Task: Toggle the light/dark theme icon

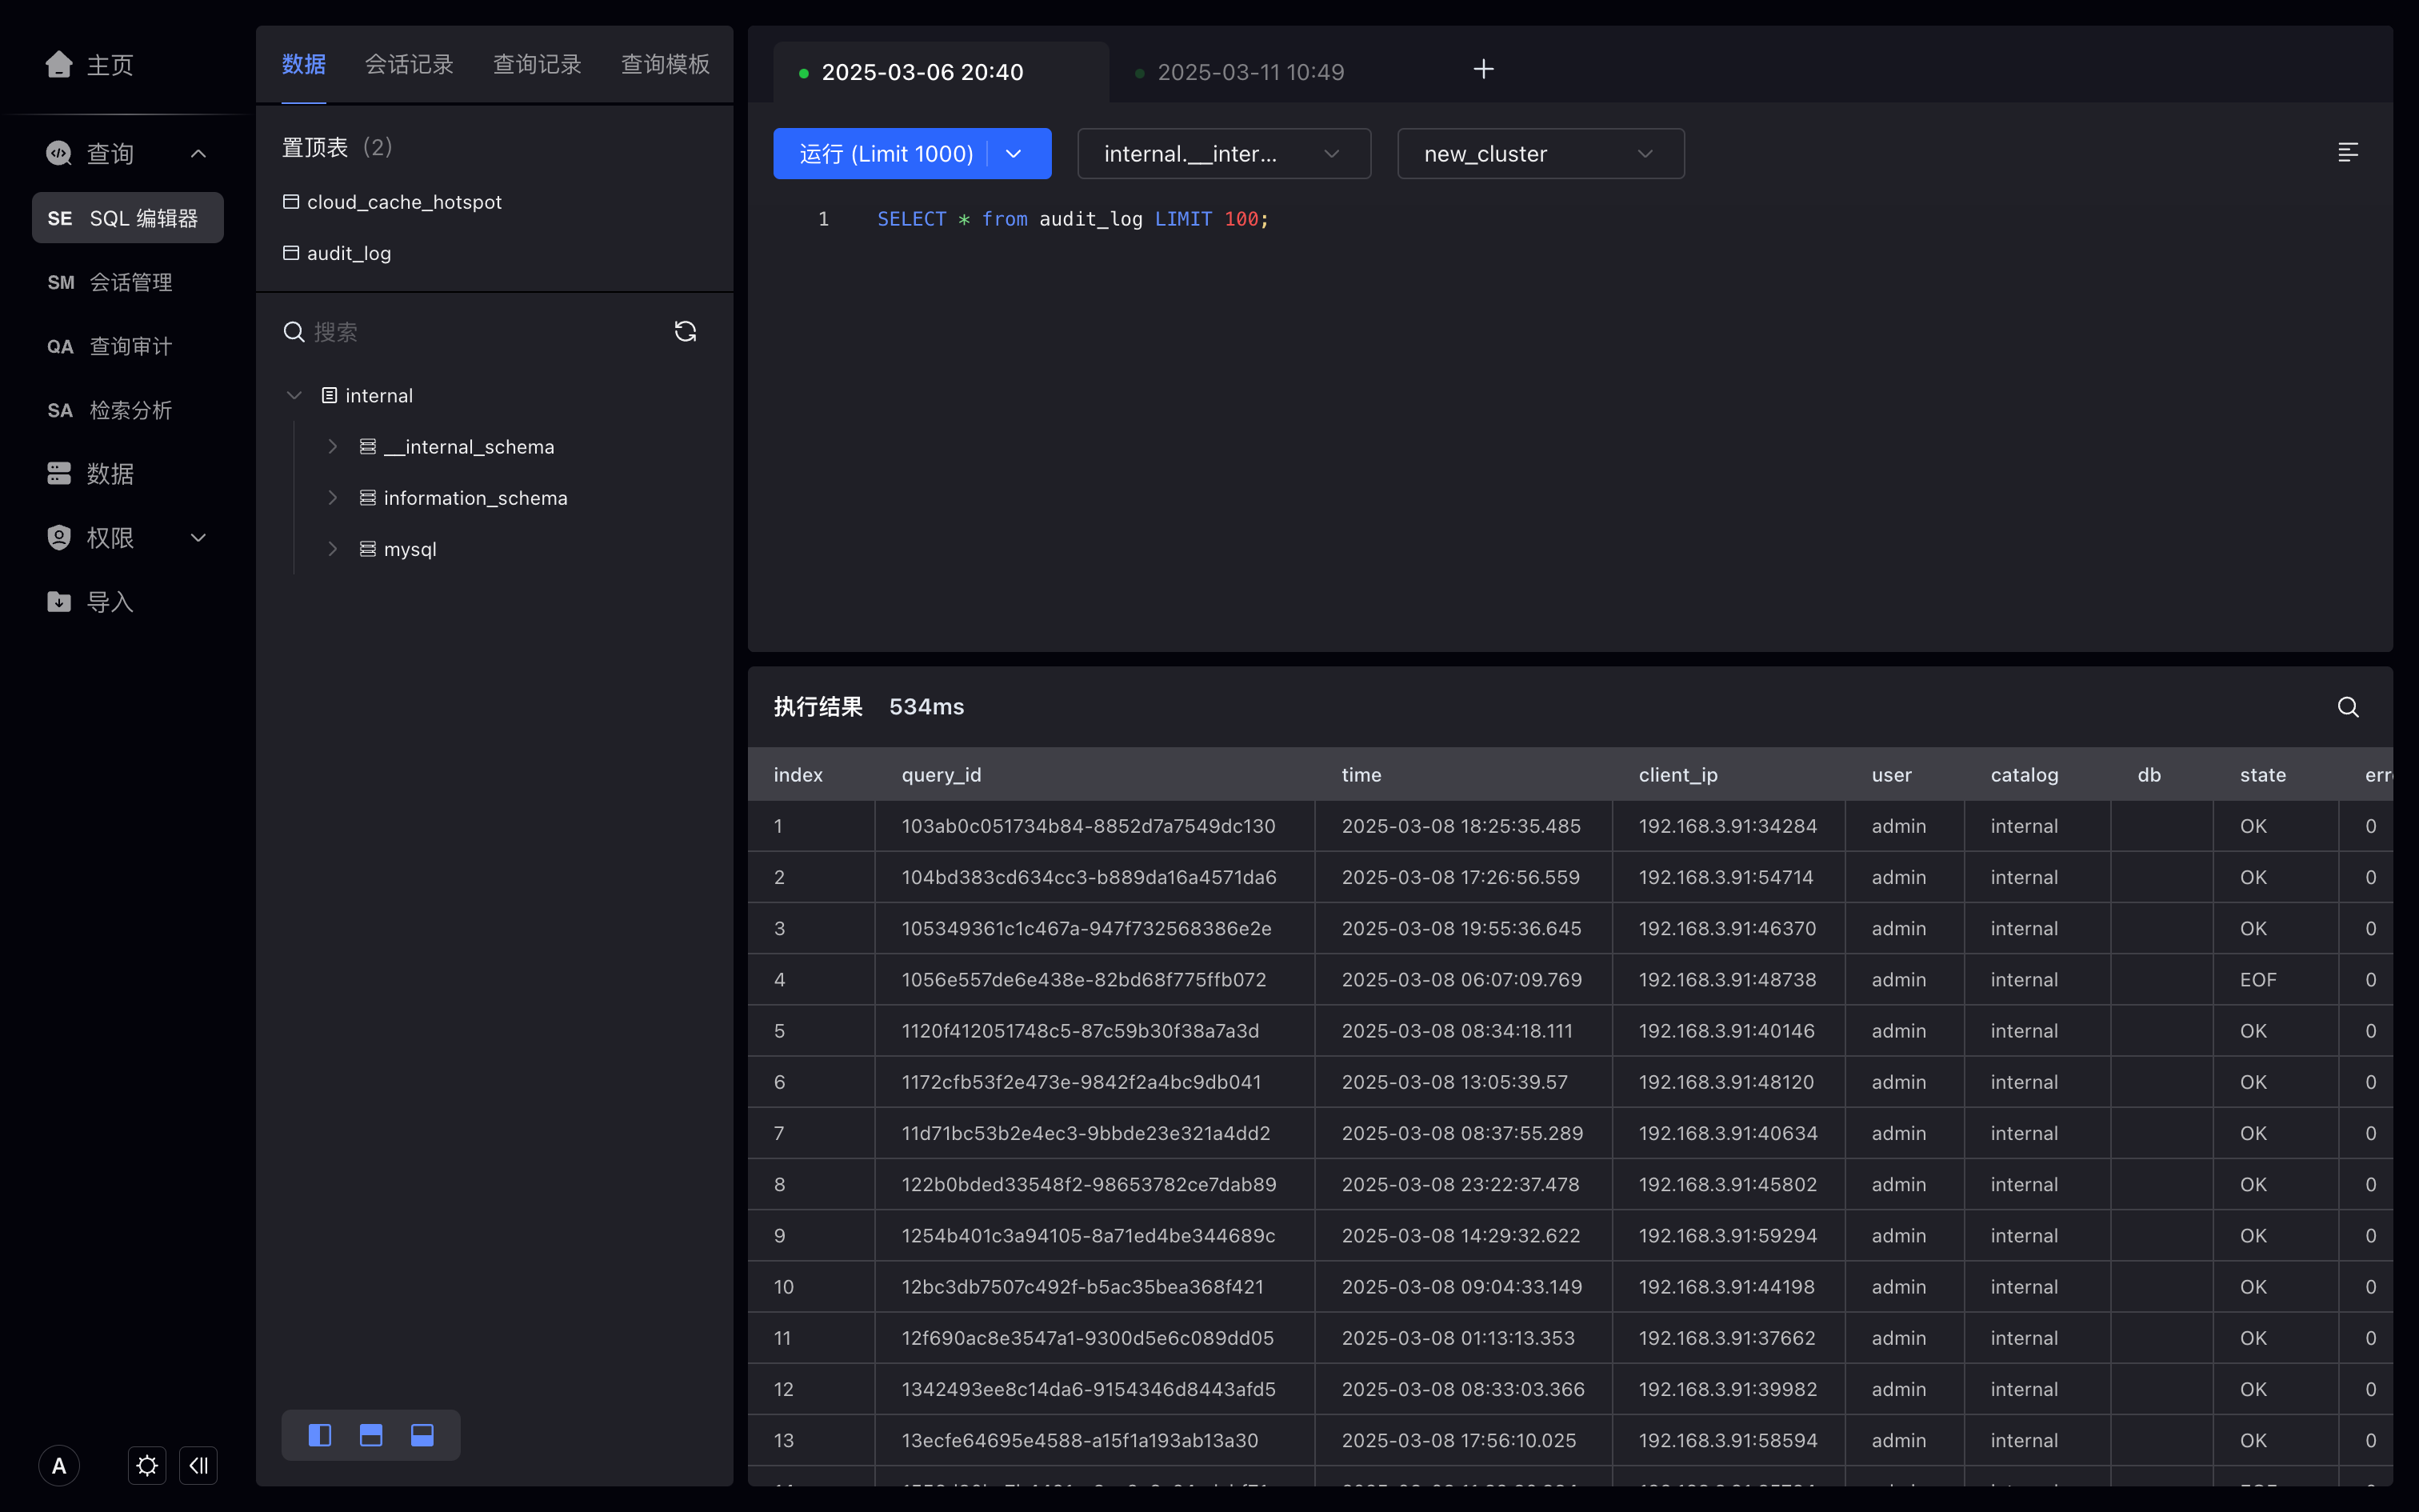Action: pyautogui.click(x=147, y=1466)
